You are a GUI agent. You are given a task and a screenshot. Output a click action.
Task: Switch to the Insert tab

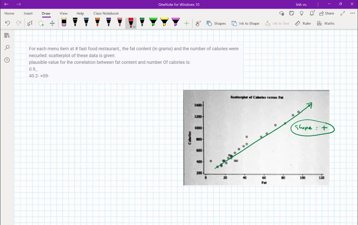pos(28,13)
